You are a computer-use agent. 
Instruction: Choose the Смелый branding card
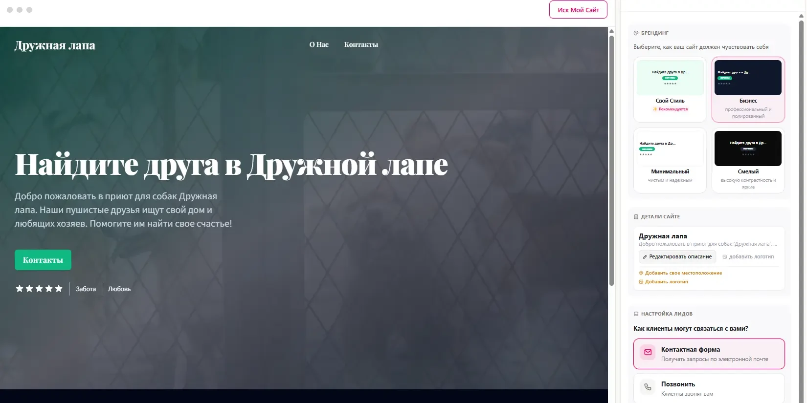tap(748, 160)
